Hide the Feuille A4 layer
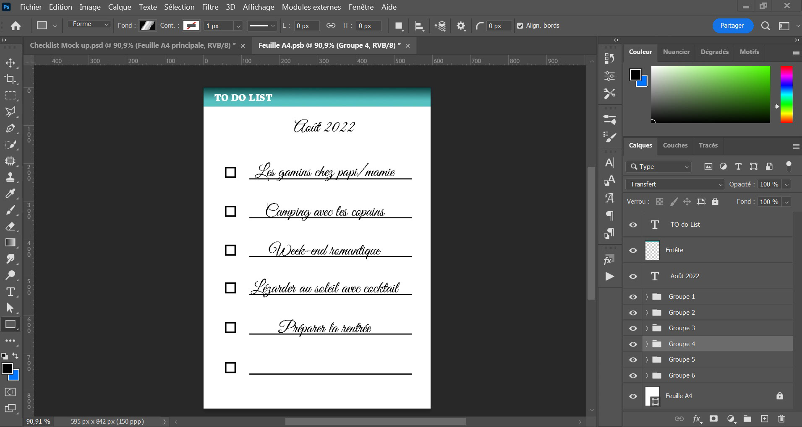 633,396
